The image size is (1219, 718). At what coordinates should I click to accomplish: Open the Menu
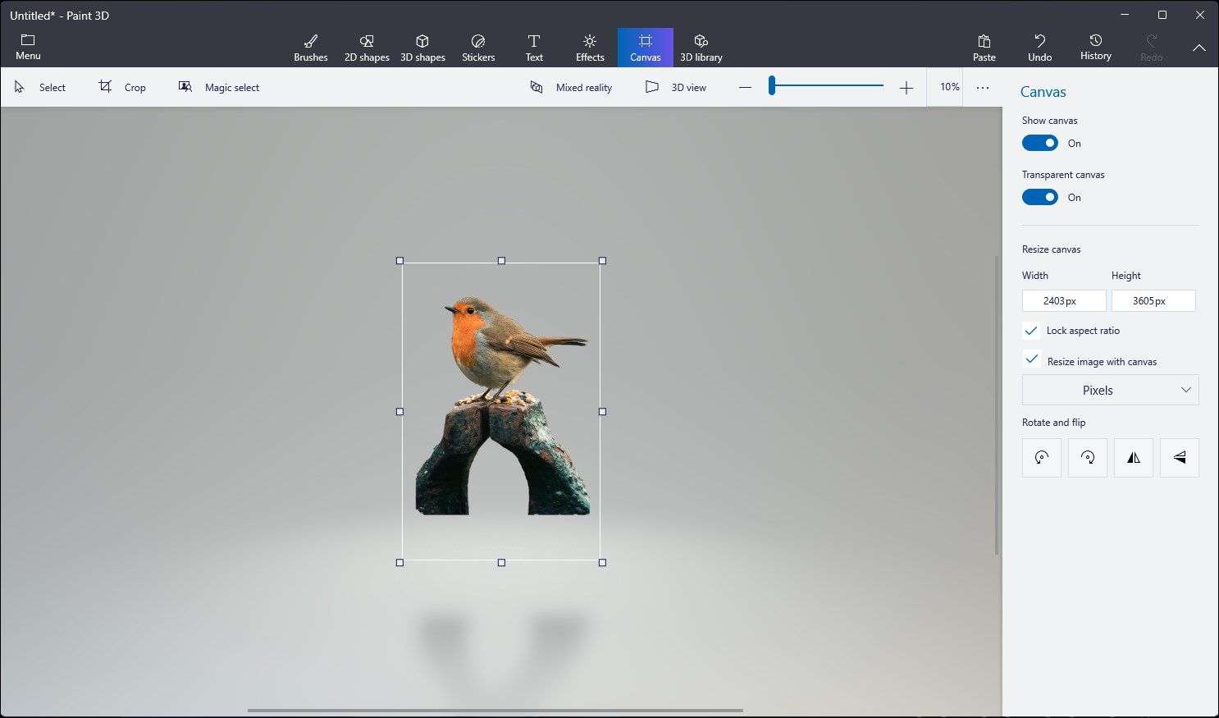click(28, 47)
